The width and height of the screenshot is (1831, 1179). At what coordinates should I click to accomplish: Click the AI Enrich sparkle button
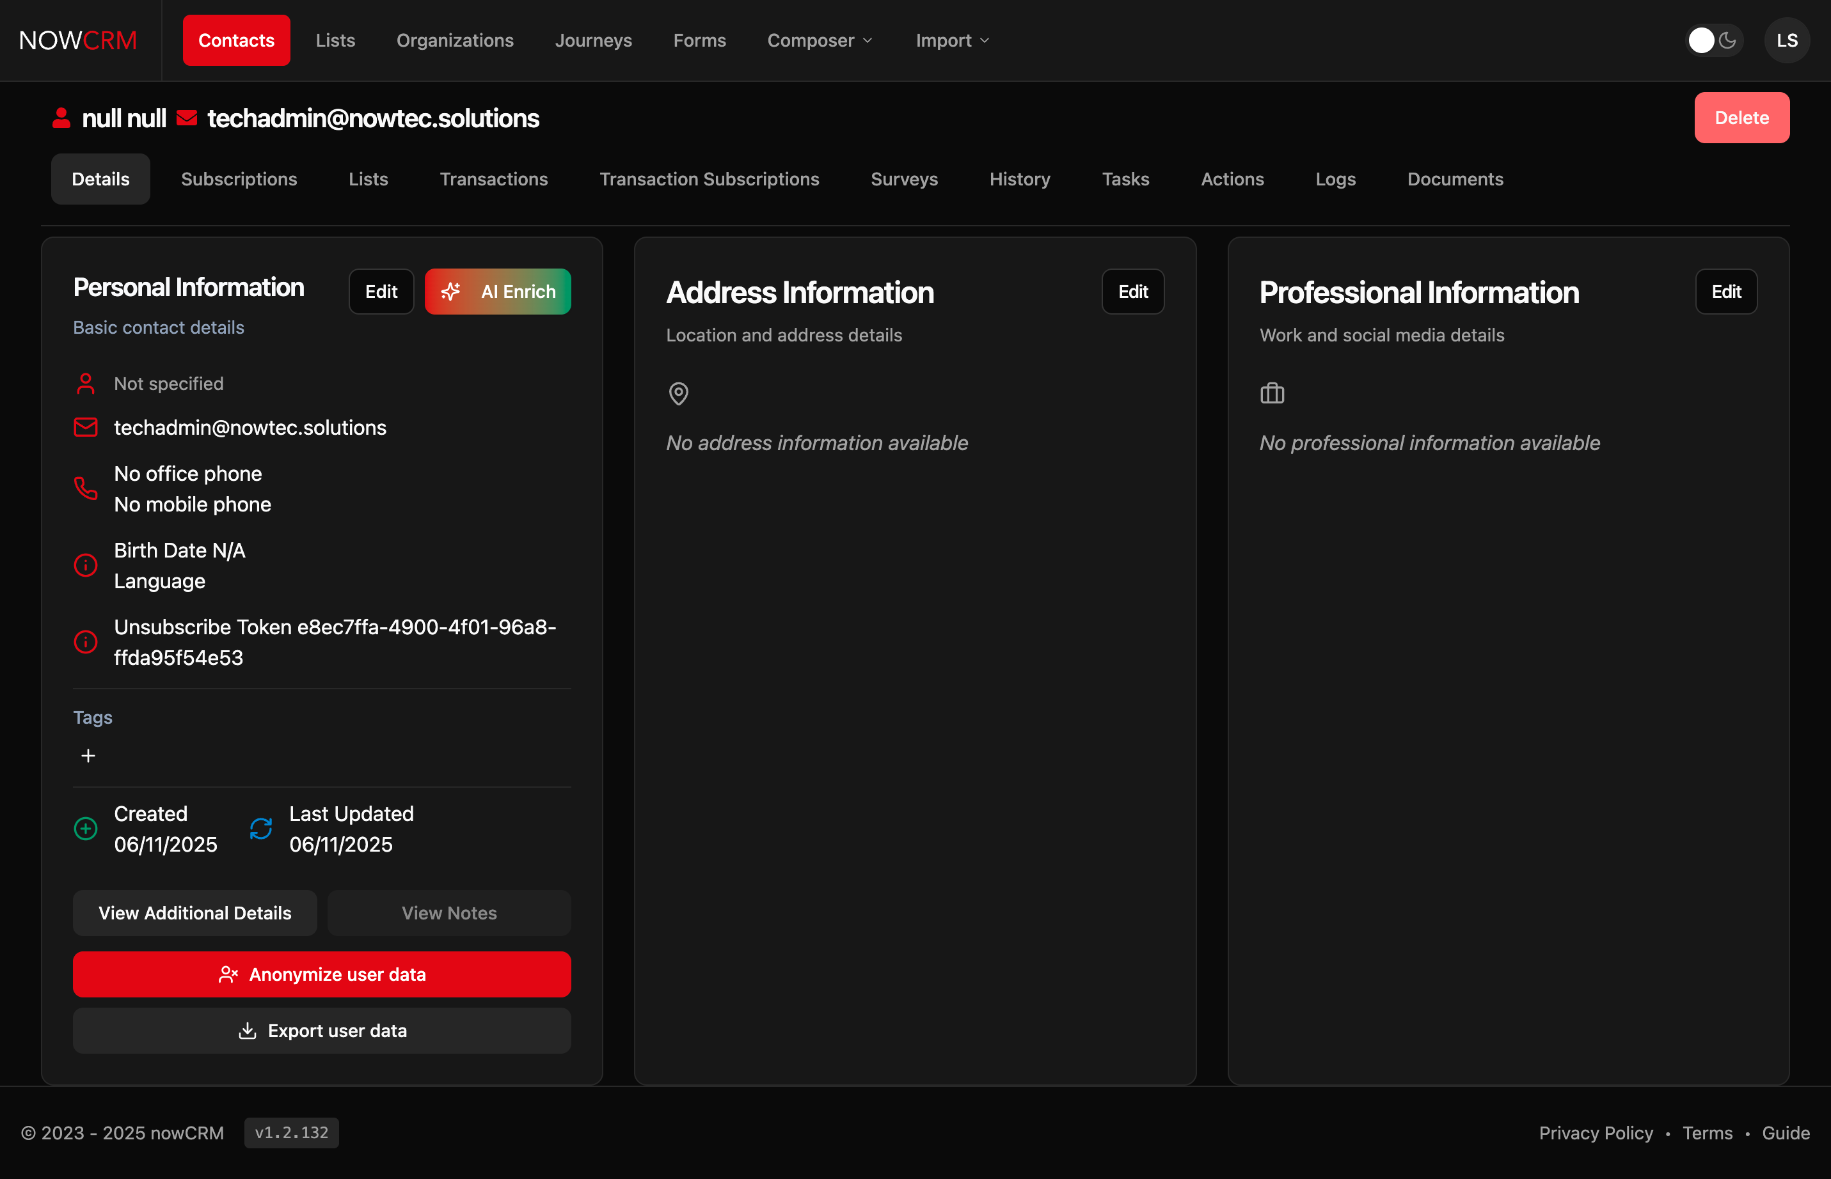coord(497,291)
